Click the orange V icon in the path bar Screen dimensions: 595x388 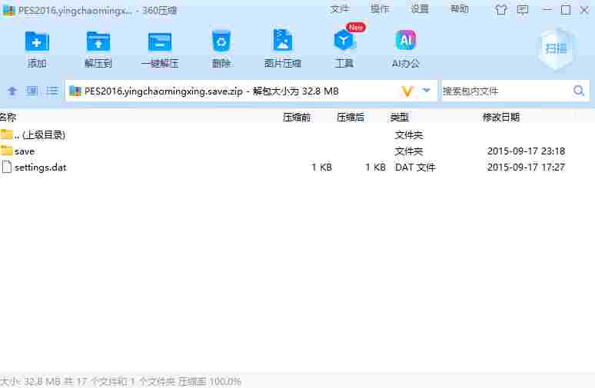[x=407, y=91]
